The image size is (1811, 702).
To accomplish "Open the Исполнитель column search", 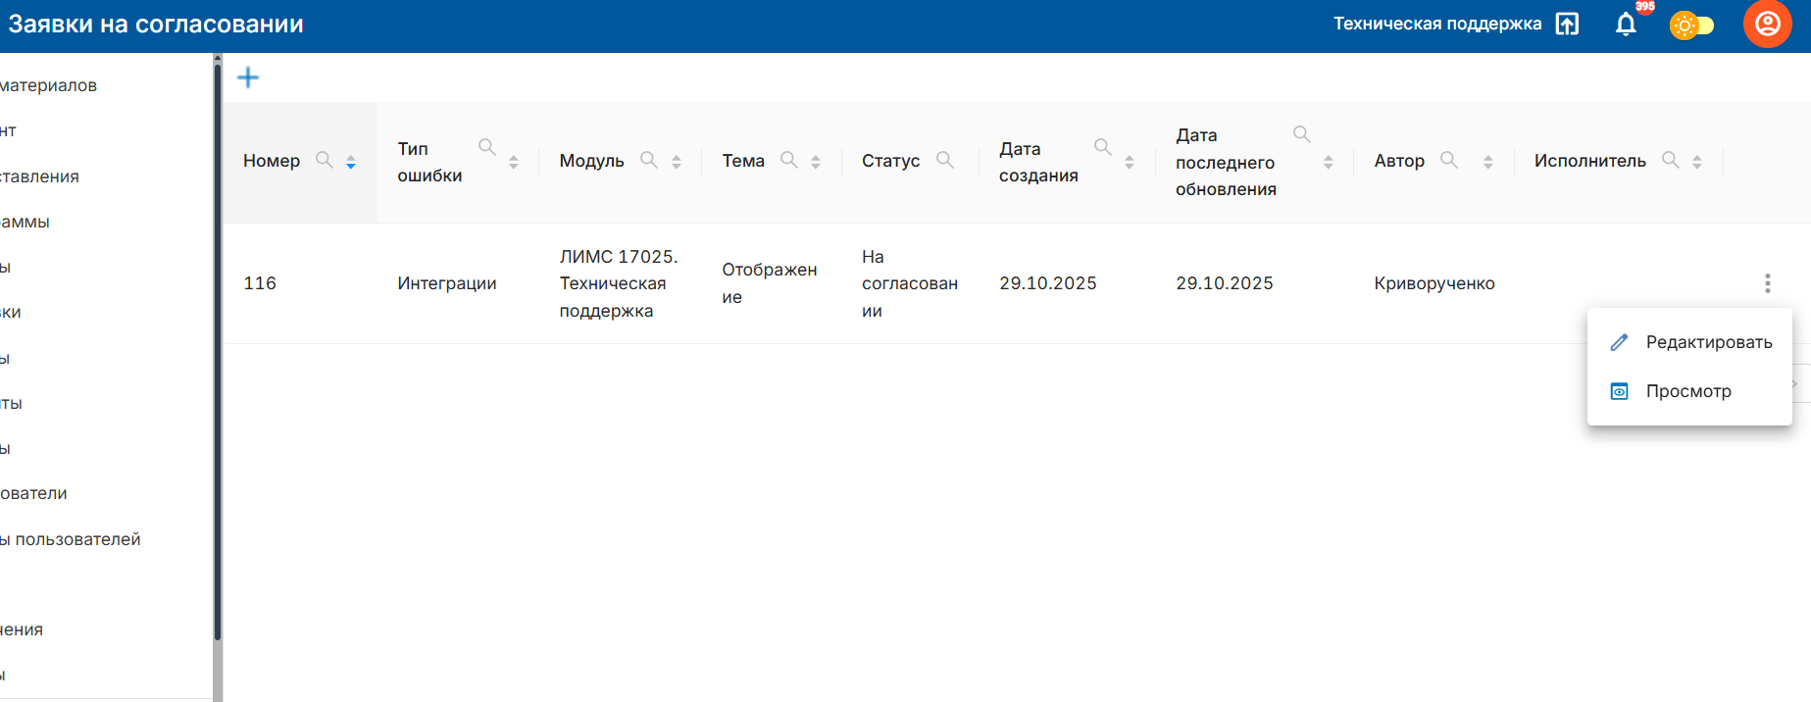I will (1670, 160).
